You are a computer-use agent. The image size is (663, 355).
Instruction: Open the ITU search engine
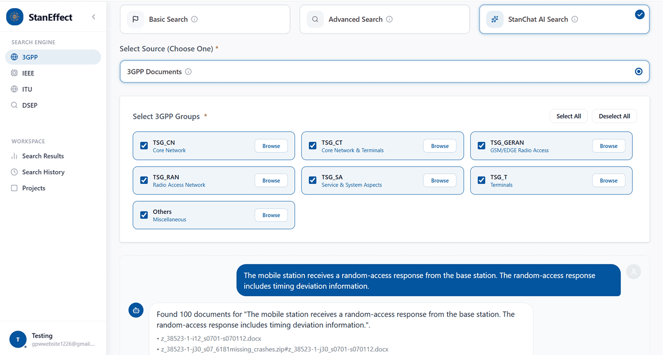point(53,89)
